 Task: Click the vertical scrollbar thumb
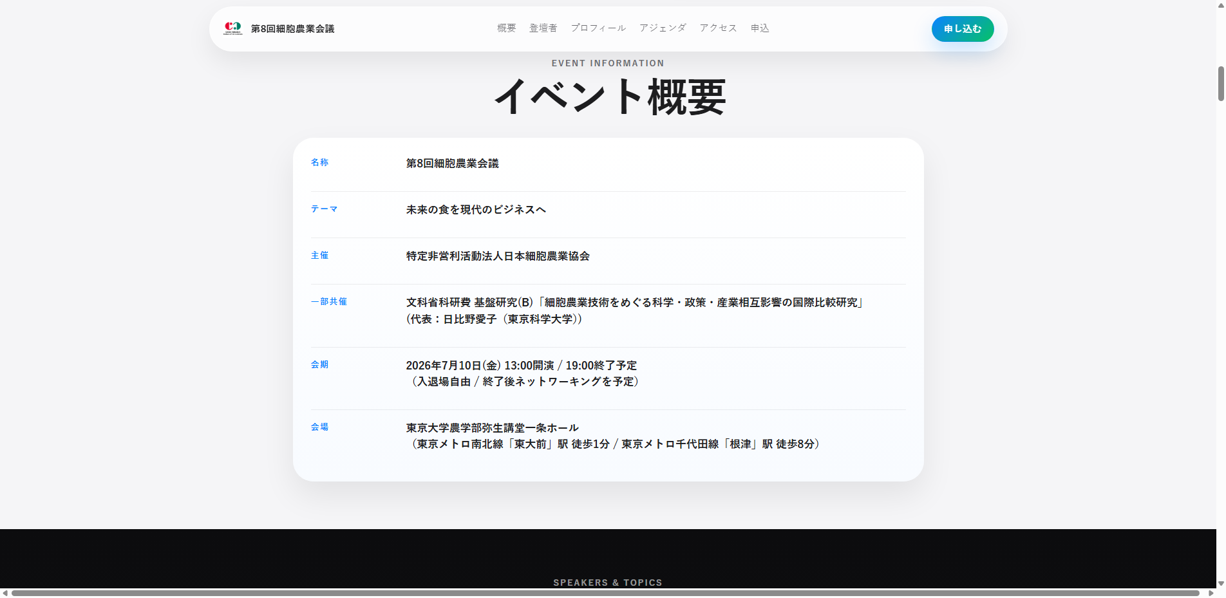coord(1221,84)
